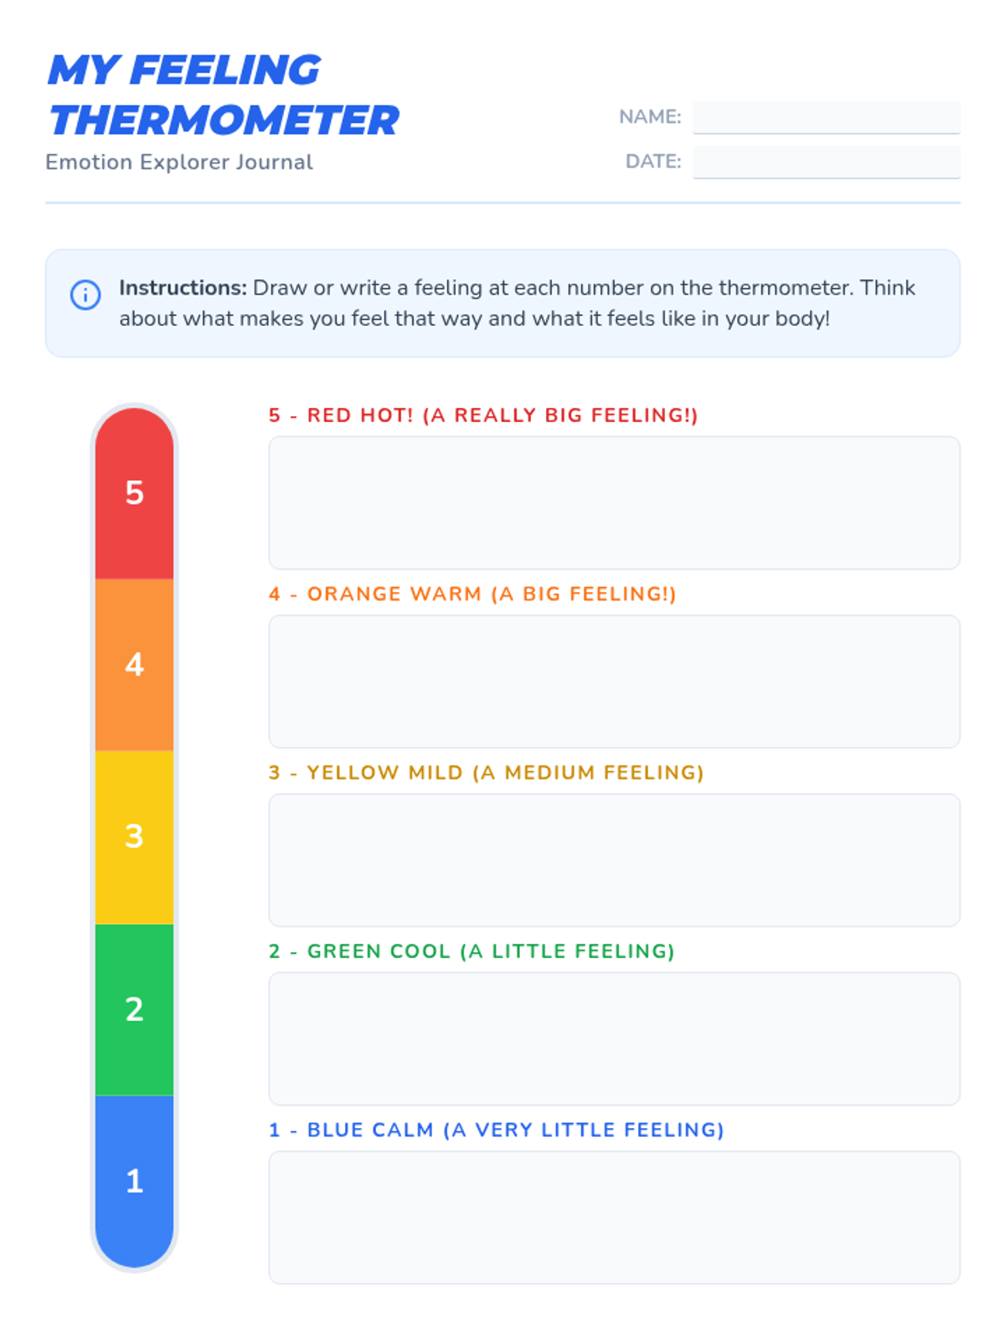Click the Emotion Explorer Journal subtitle
The image size is (1005, 1340).
pyautogui.click(x=179, y=162)
